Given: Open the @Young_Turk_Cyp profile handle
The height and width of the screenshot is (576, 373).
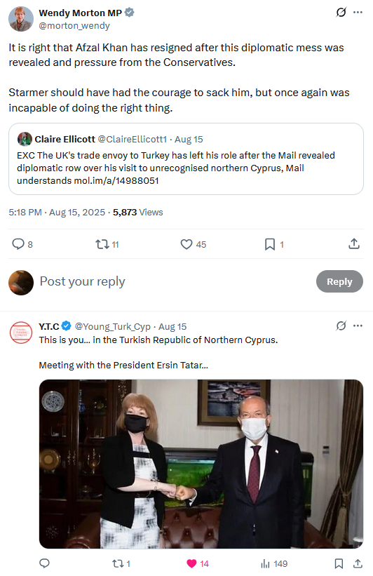Looking at the screenshot, I should (113, 326).
